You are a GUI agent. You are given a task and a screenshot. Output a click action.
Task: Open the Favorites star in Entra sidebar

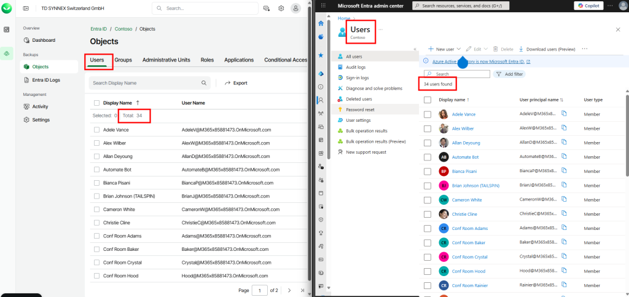321,55
